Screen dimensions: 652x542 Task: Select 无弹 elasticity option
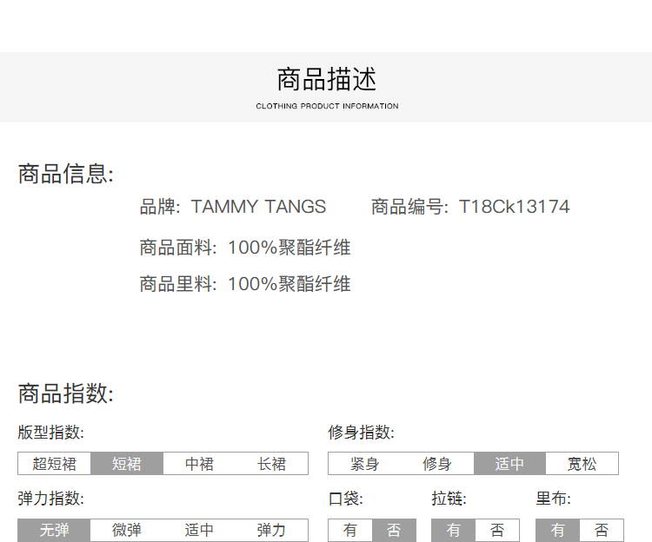click(55, 530)
